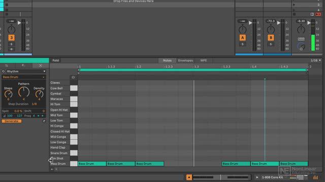
Task: Toggle the Return A track activator
Action: (243, 38)
